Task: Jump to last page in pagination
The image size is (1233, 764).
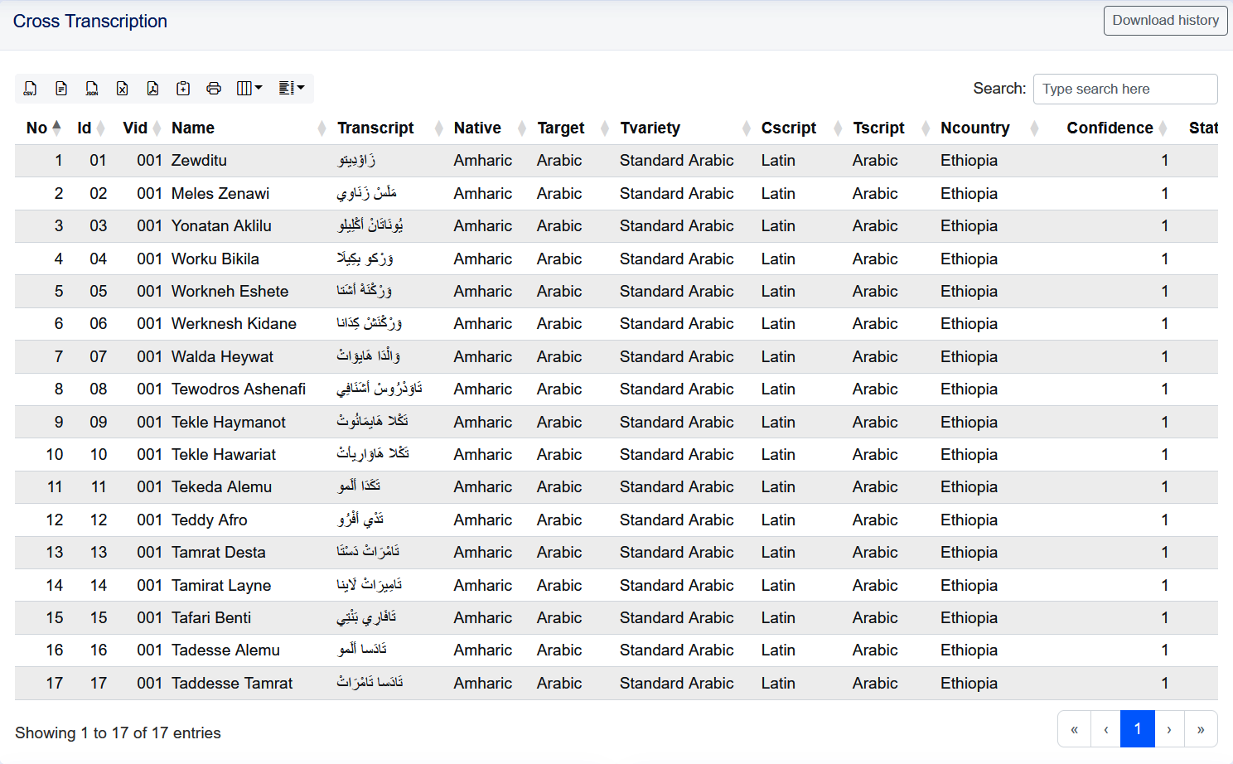Action: [x=1201, y=729]
